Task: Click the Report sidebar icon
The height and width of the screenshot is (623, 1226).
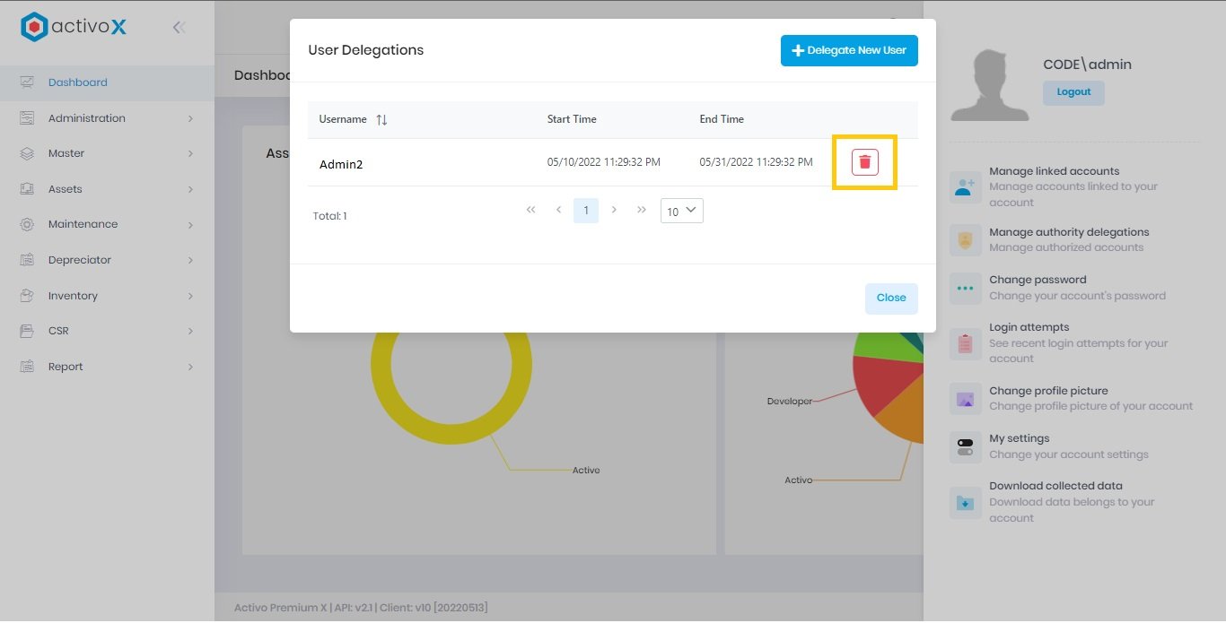Action: (25, 366)
